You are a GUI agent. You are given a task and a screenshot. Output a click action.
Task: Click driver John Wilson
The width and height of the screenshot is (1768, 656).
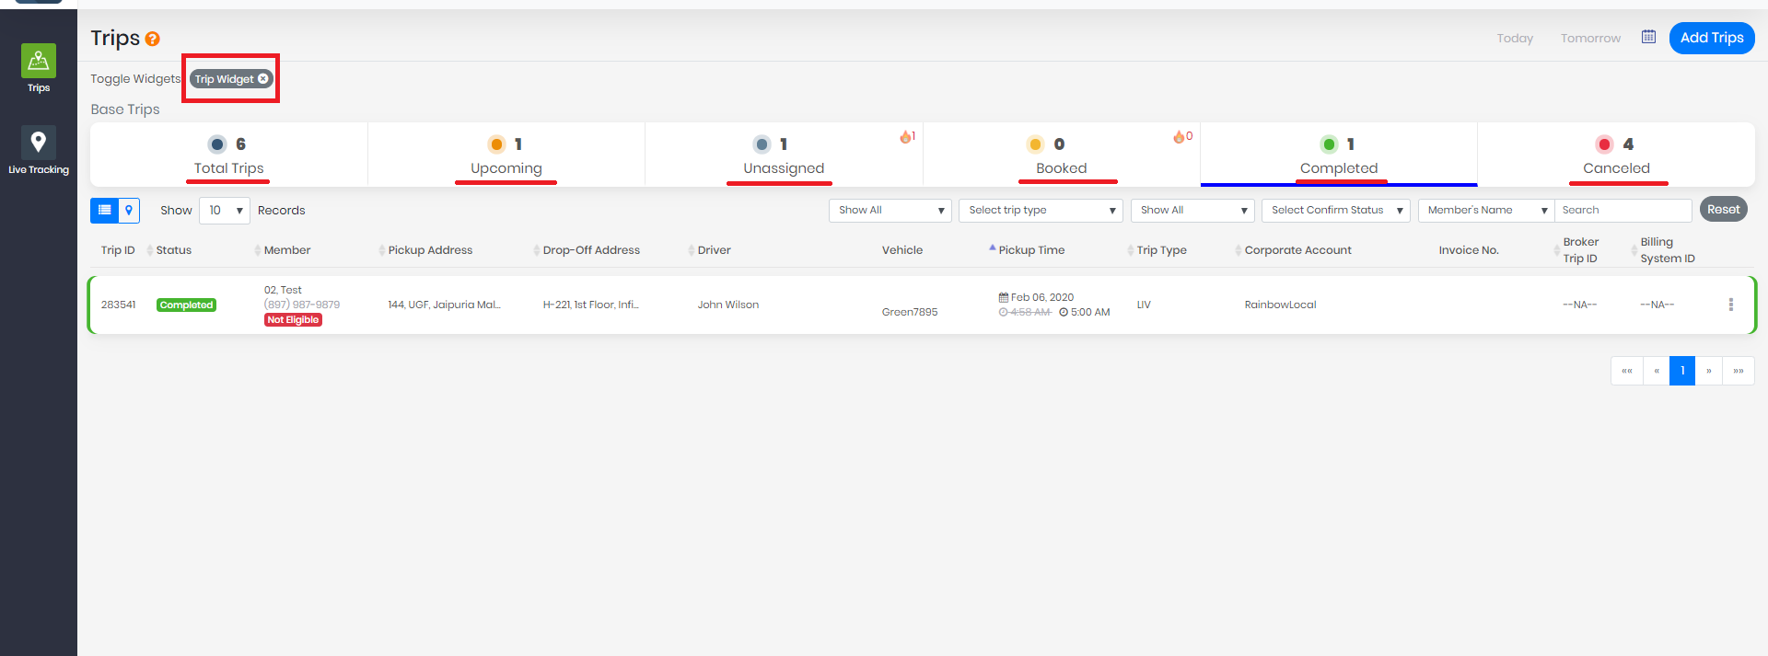click(727, 305)
